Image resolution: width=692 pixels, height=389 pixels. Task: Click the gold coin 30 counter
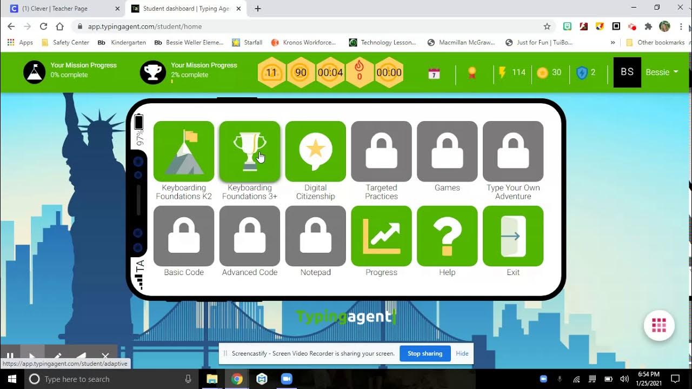549,72
